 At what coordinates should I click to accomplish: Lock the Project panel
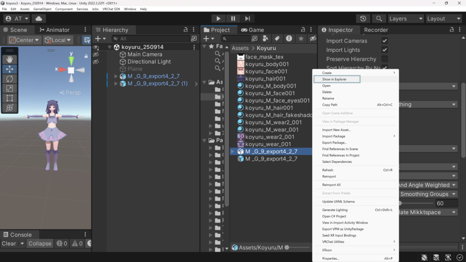303,30
